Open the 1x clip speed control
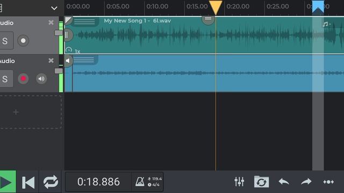The height and width of the screenshot is (193, 344). coord(73,50)
